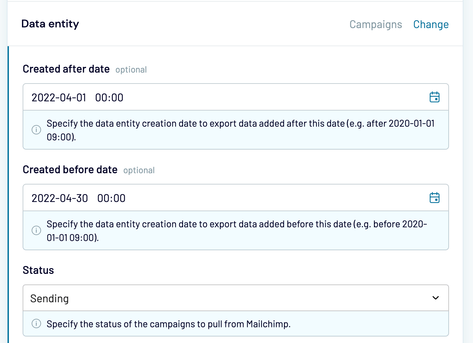Click the circular info symbol under Created before date

(36, 231)
